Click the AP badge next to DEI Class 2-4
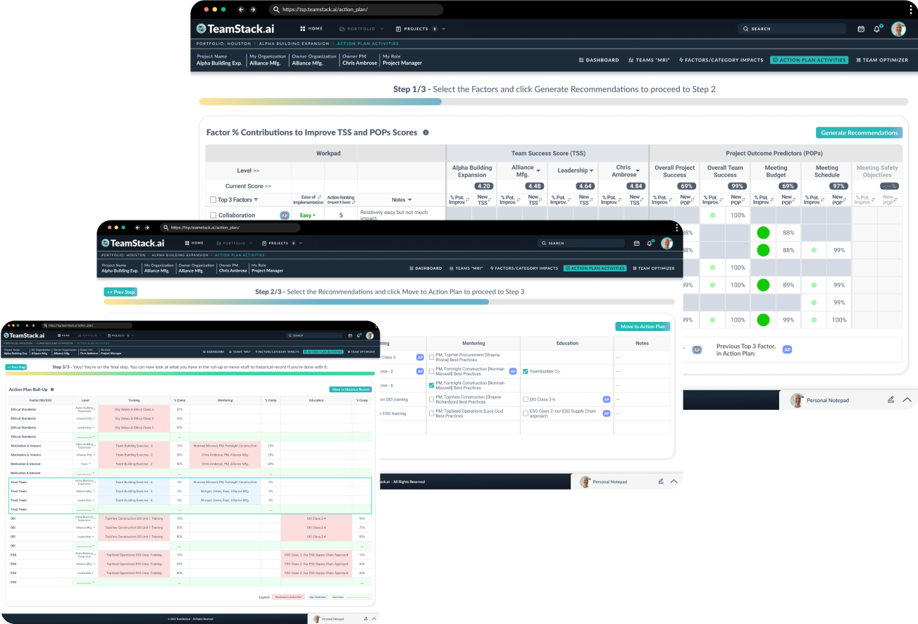Screen dimensions: 918x624 pos(607,399)
